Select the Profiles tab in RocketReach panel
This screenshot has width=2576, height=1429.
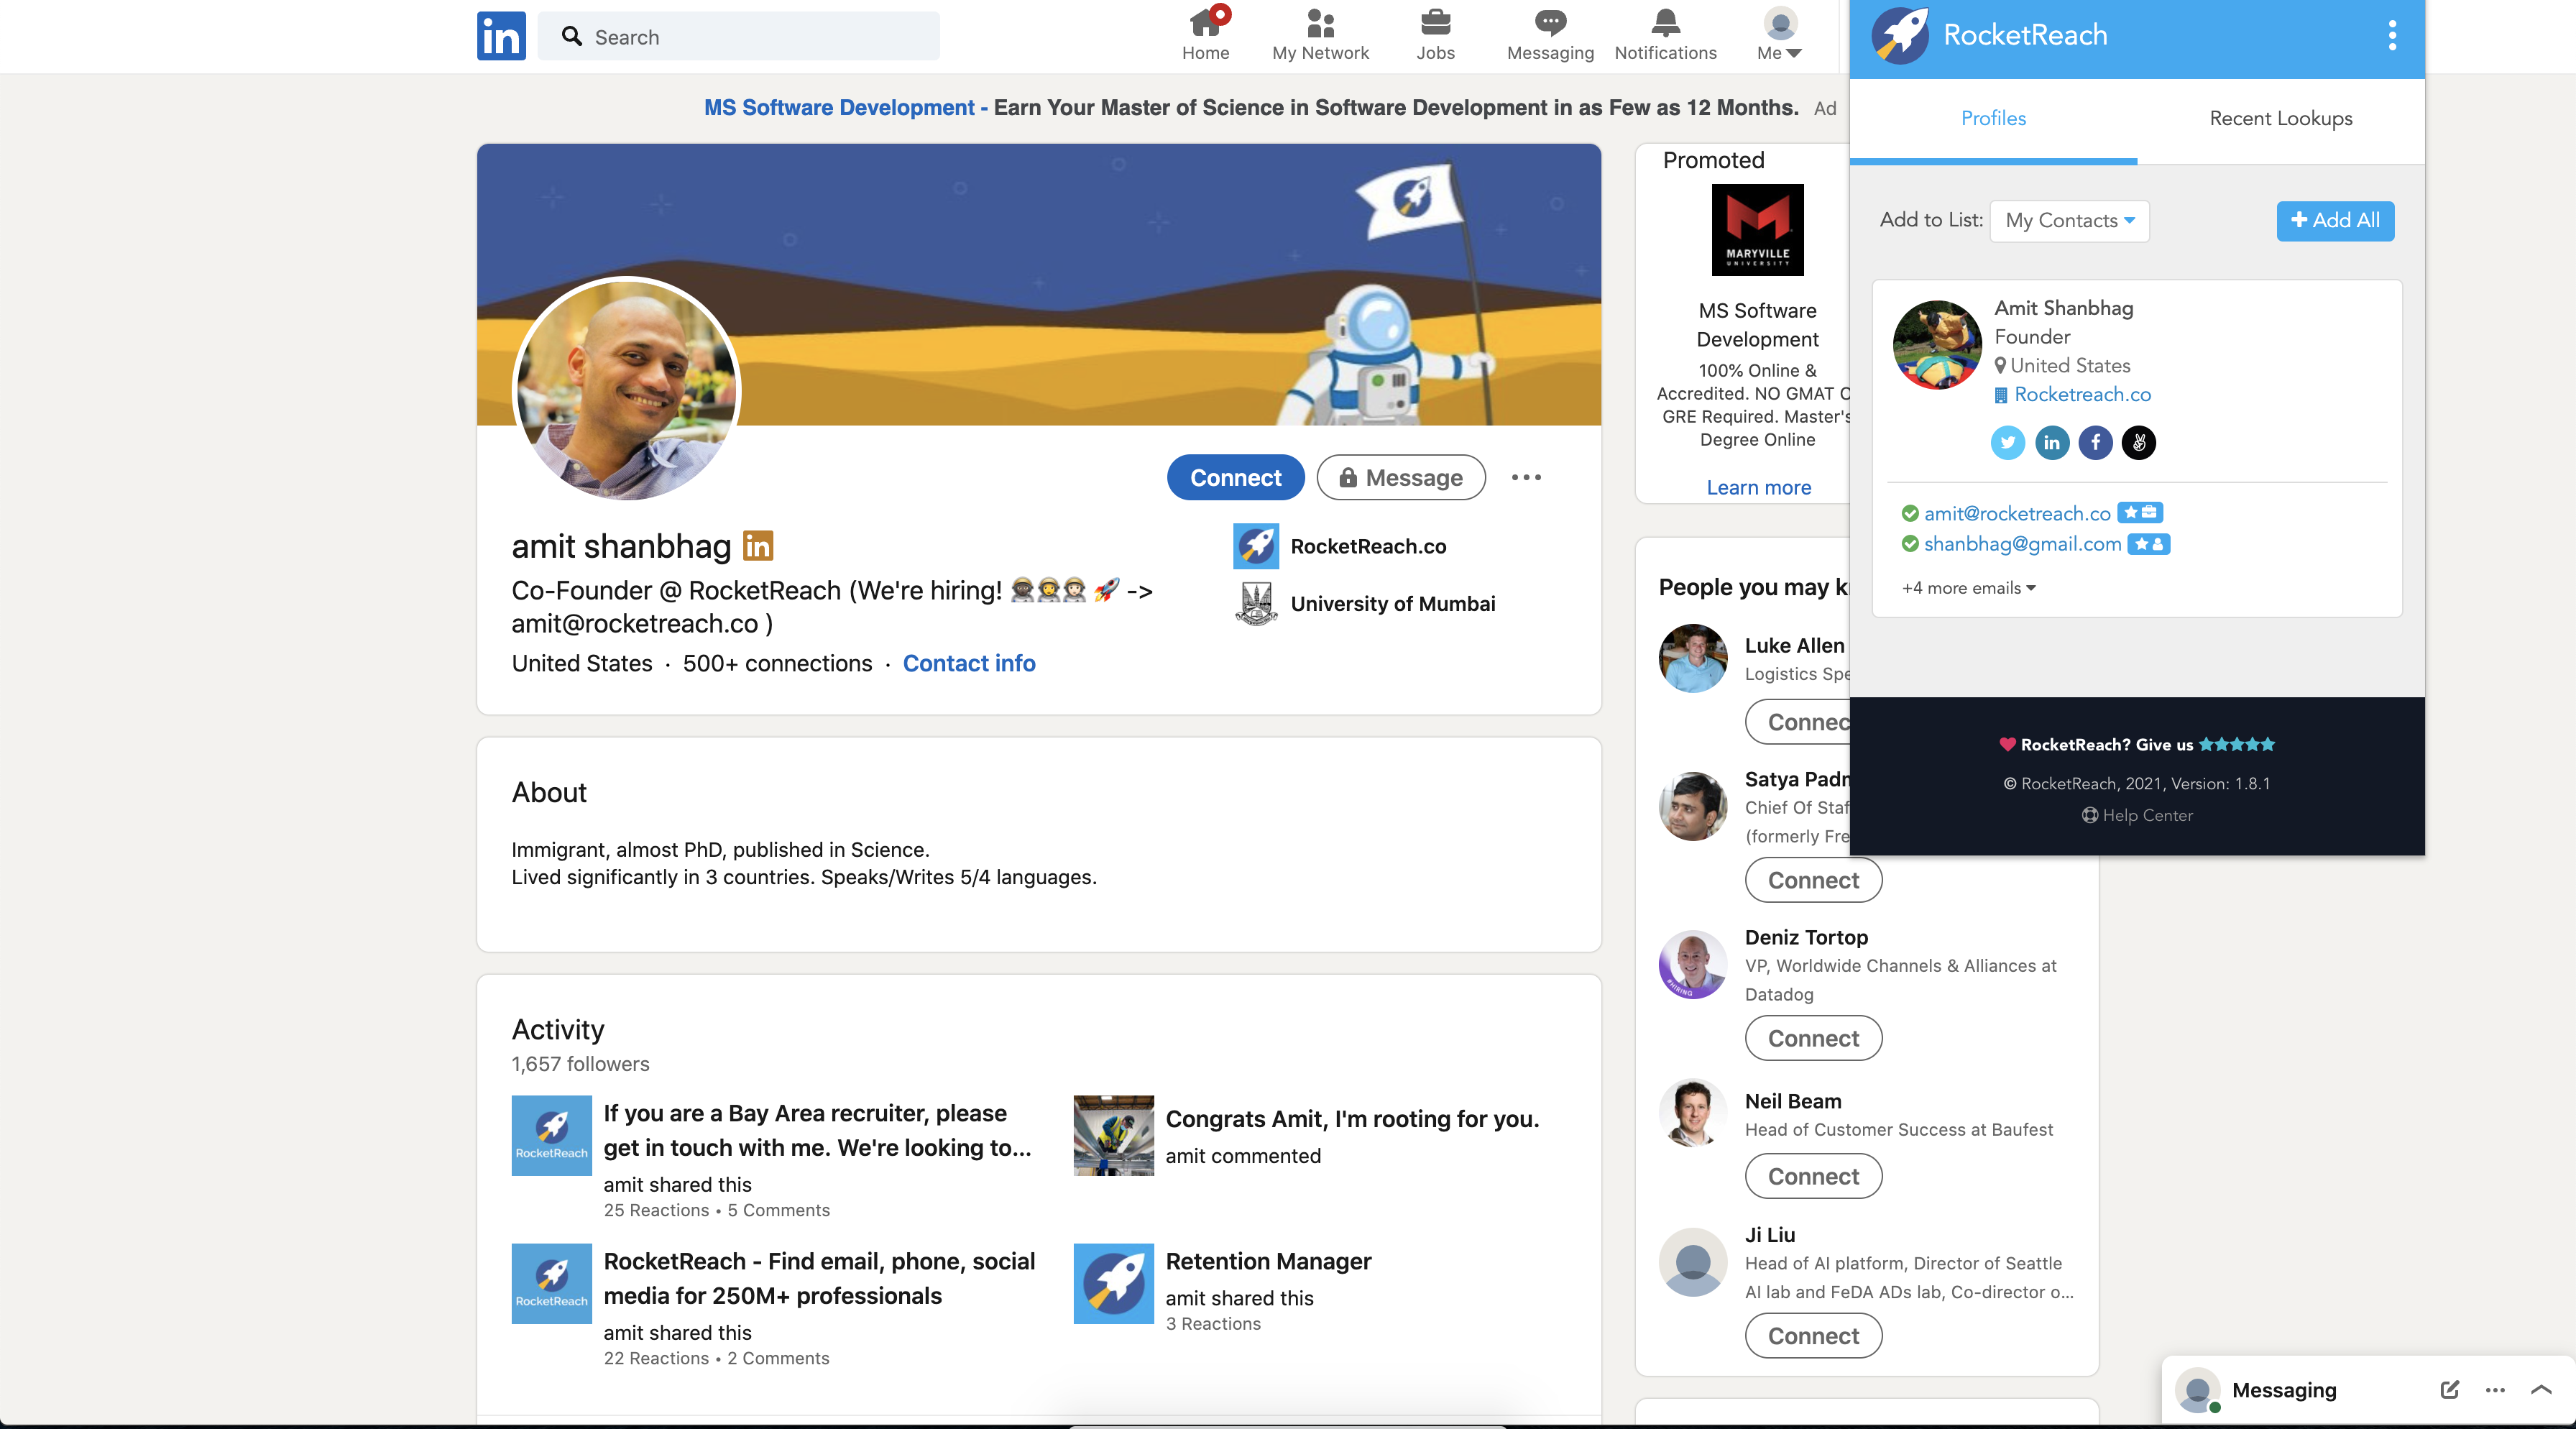pos(1992,118)
